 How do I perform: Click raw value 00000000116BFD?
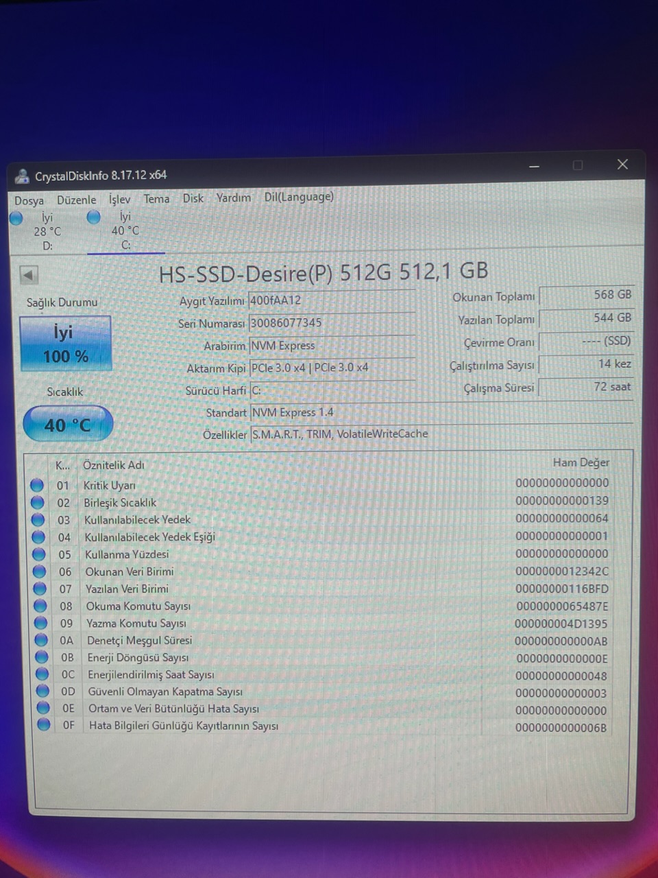click(562, 589)
